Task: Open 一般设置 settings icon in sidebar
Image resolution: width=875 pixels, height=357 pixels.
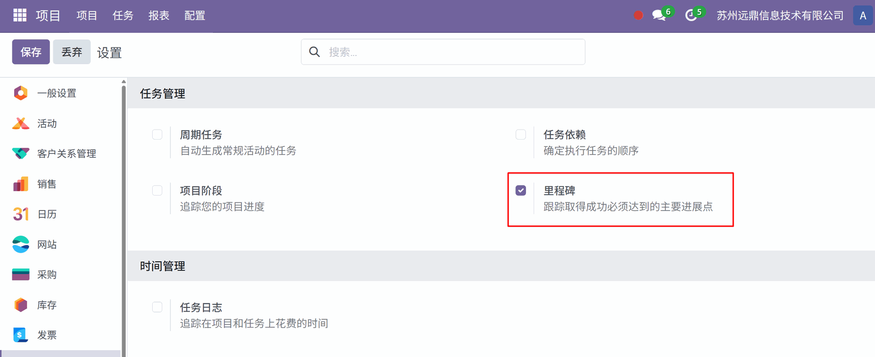Action: coord(21,93)
